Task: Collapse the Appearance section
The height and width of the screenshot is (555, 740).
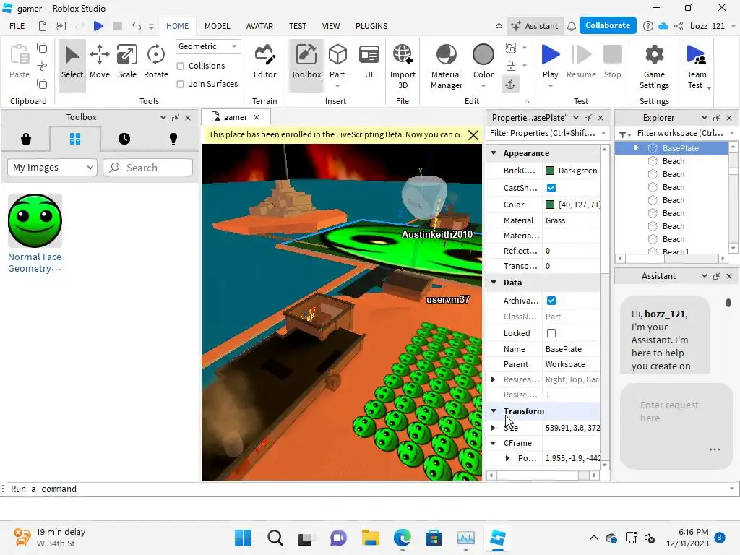Action: 494,153
